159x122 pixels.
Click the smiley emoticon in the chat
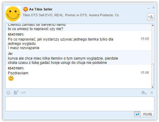pyautogui.click(x=11, y=78)
